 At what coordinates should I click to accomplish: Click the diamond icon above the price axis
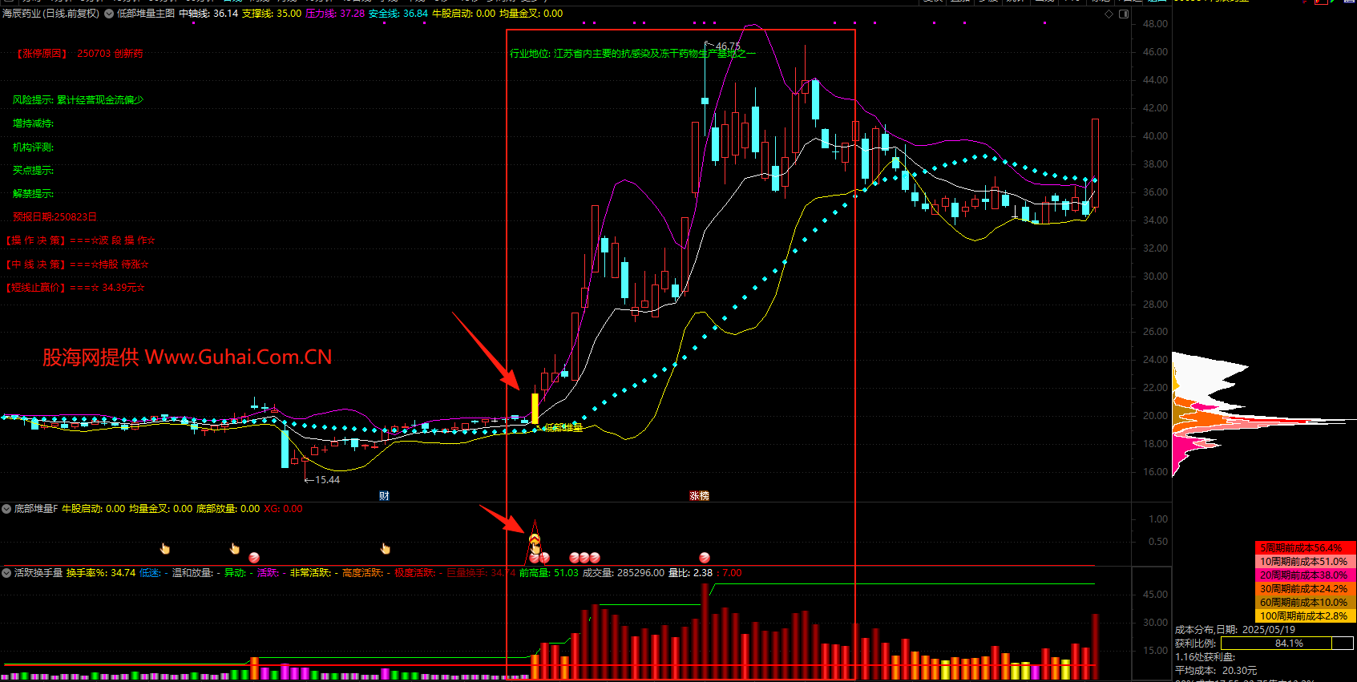point(1109,14)
